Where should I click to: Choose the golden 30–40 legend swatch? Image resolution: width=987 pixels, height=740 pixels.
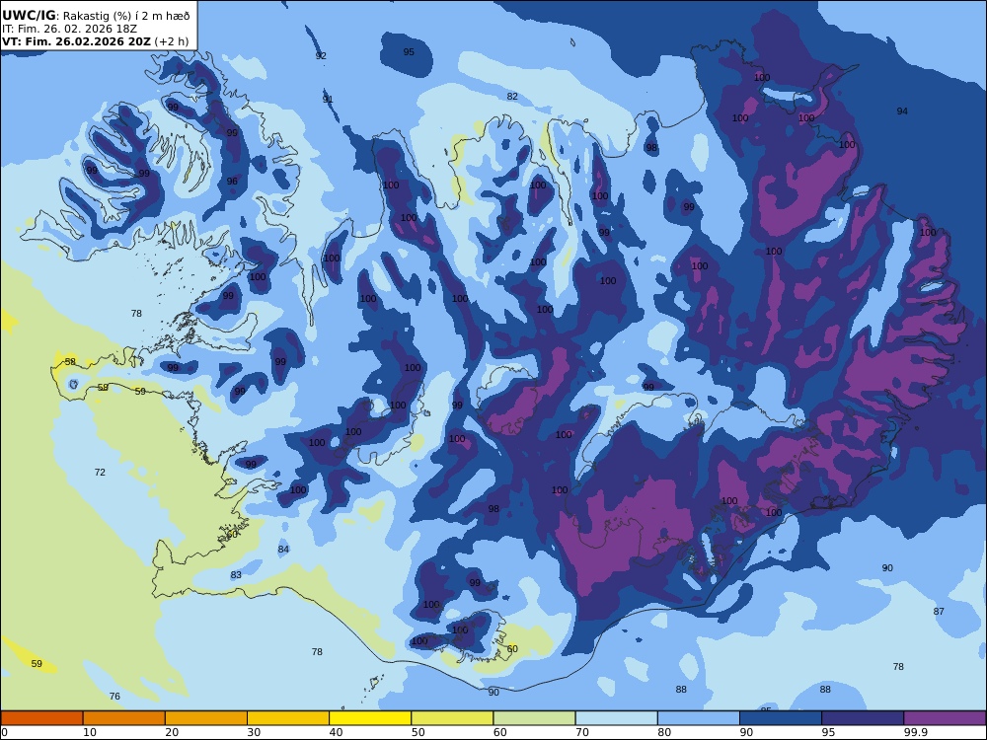coord(288,718)
